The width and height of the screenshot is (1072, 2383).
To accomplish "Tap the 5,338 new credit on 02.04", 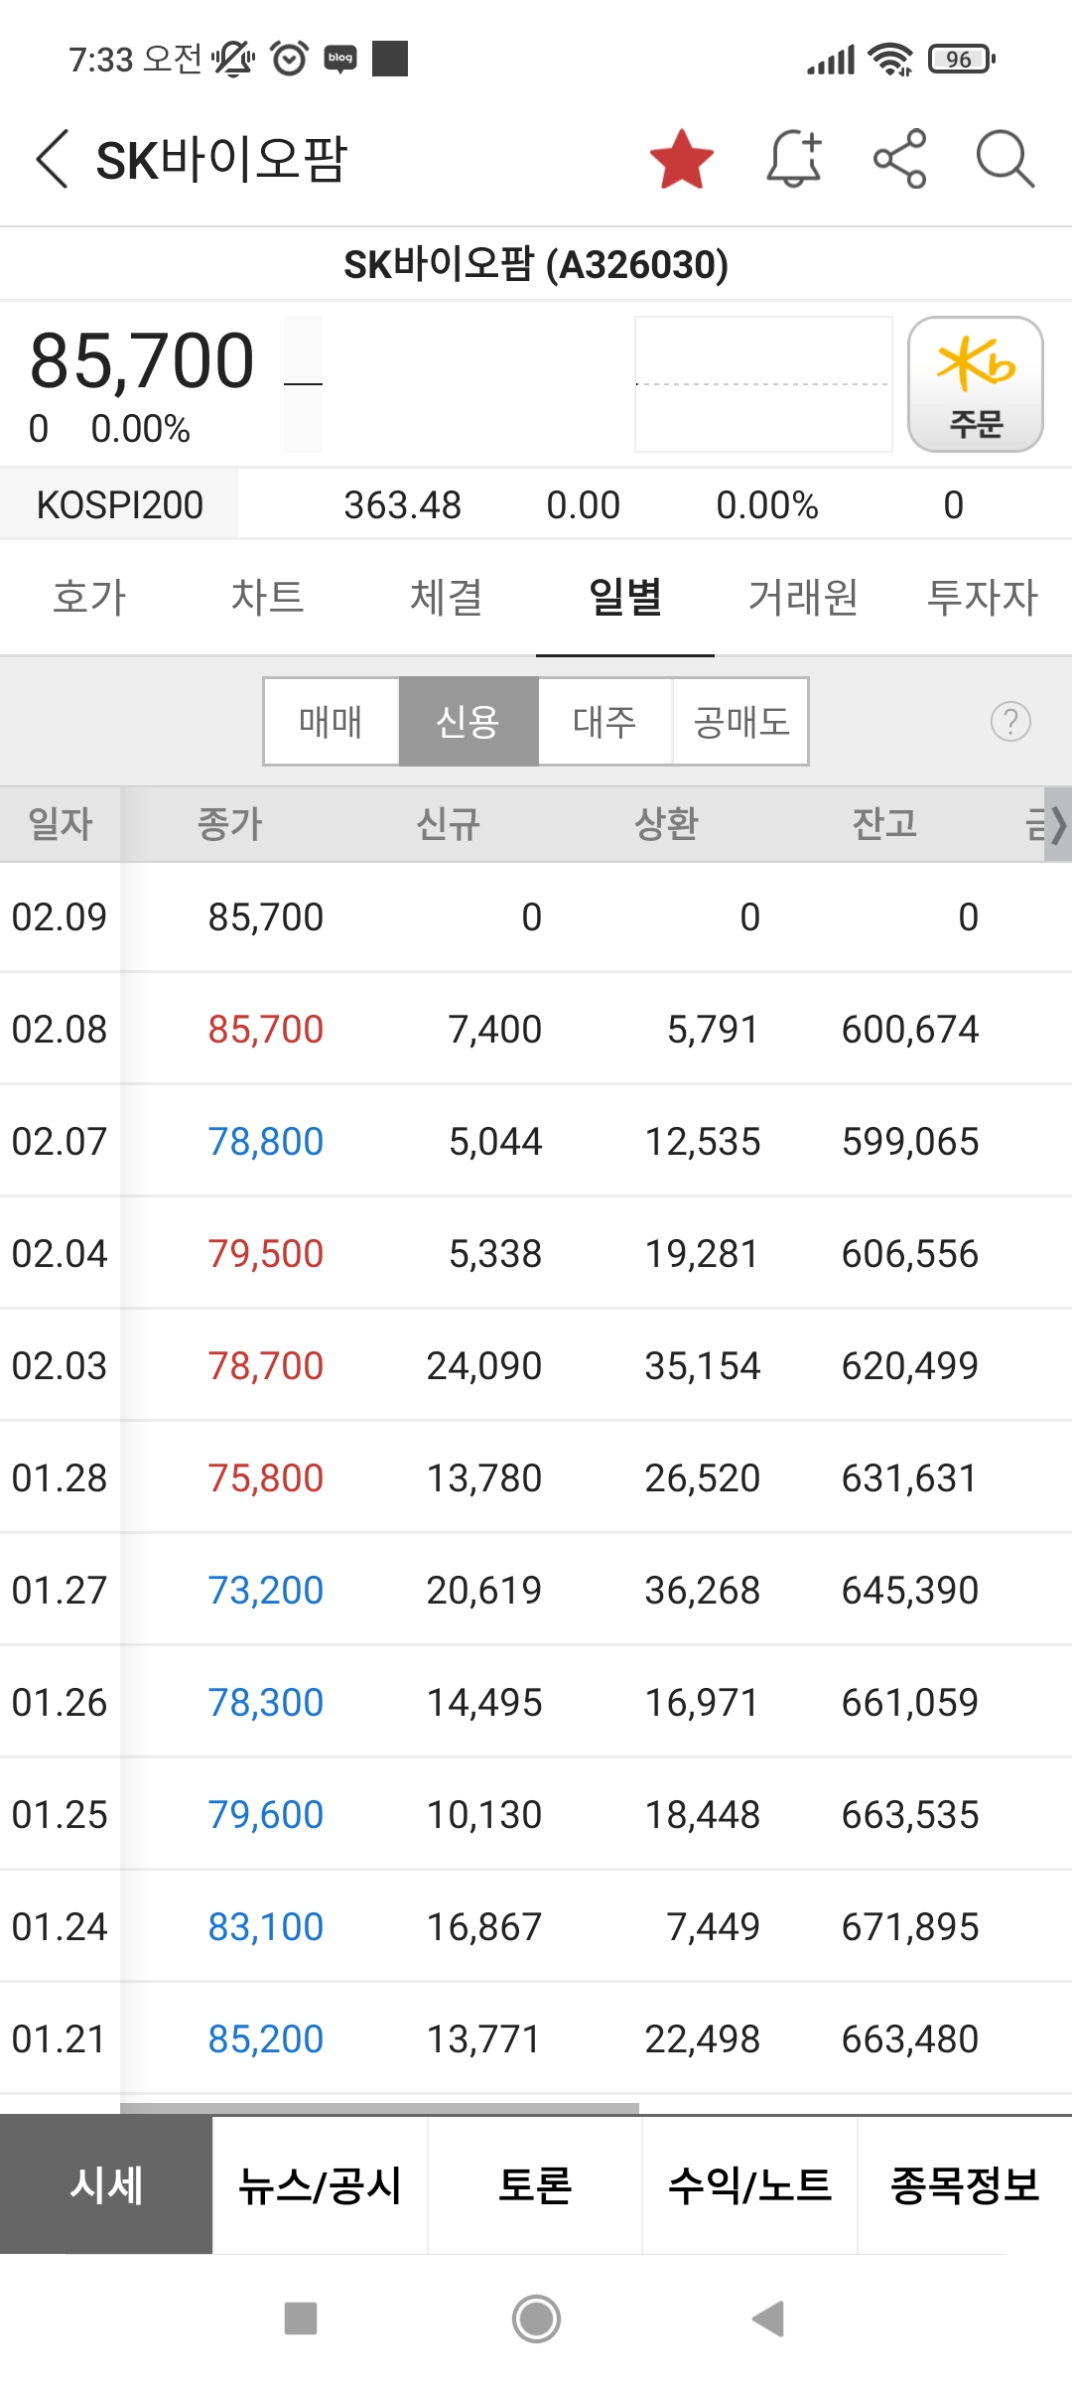I will tap(495, 1254).
